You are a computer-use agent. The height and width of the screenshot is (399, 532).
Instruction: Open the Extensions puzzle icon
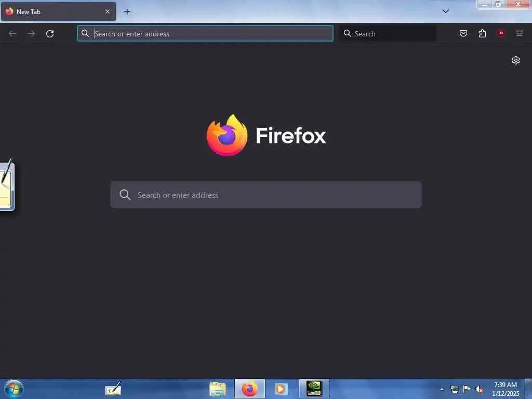(482, 33)
